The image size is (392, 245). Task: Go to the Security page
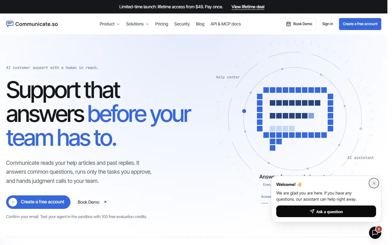182,24
